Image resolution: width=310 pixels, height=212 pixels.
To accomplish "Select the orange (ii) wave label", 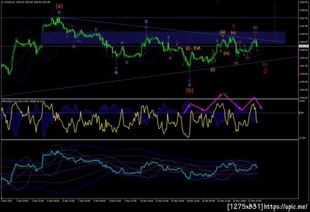I will (x=213, y=69).
